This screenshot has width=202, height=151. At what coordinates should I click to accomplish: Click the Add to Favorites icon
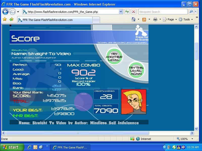click(11, 19)
